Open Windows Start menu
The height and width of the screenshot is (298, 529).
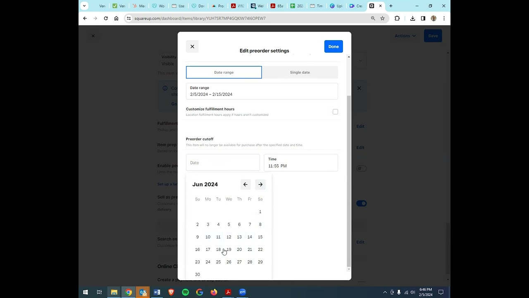click(x=86, y=292)
